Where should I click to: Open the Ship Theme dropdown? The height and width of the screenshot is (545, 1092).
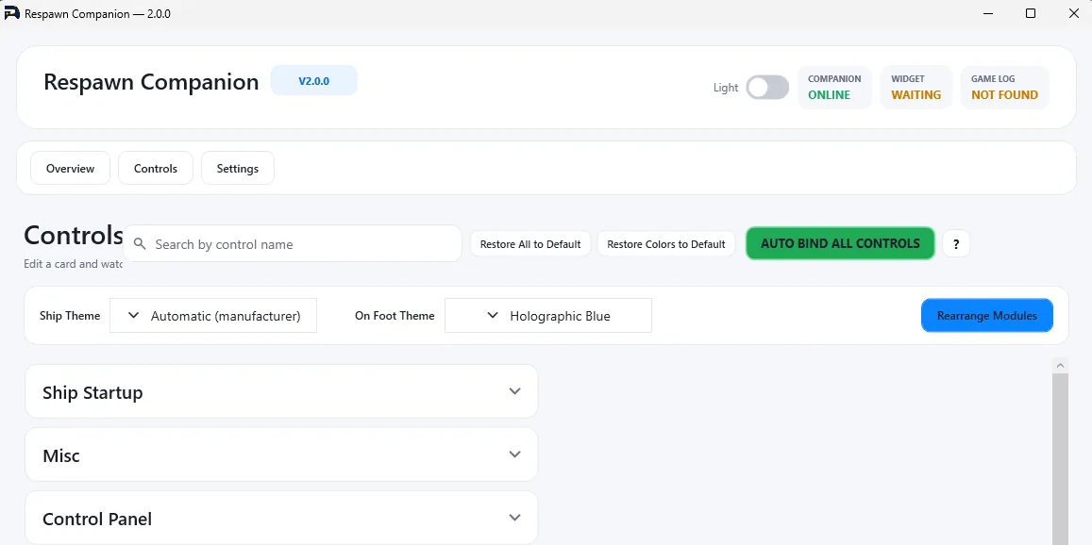tap(213, 316)
